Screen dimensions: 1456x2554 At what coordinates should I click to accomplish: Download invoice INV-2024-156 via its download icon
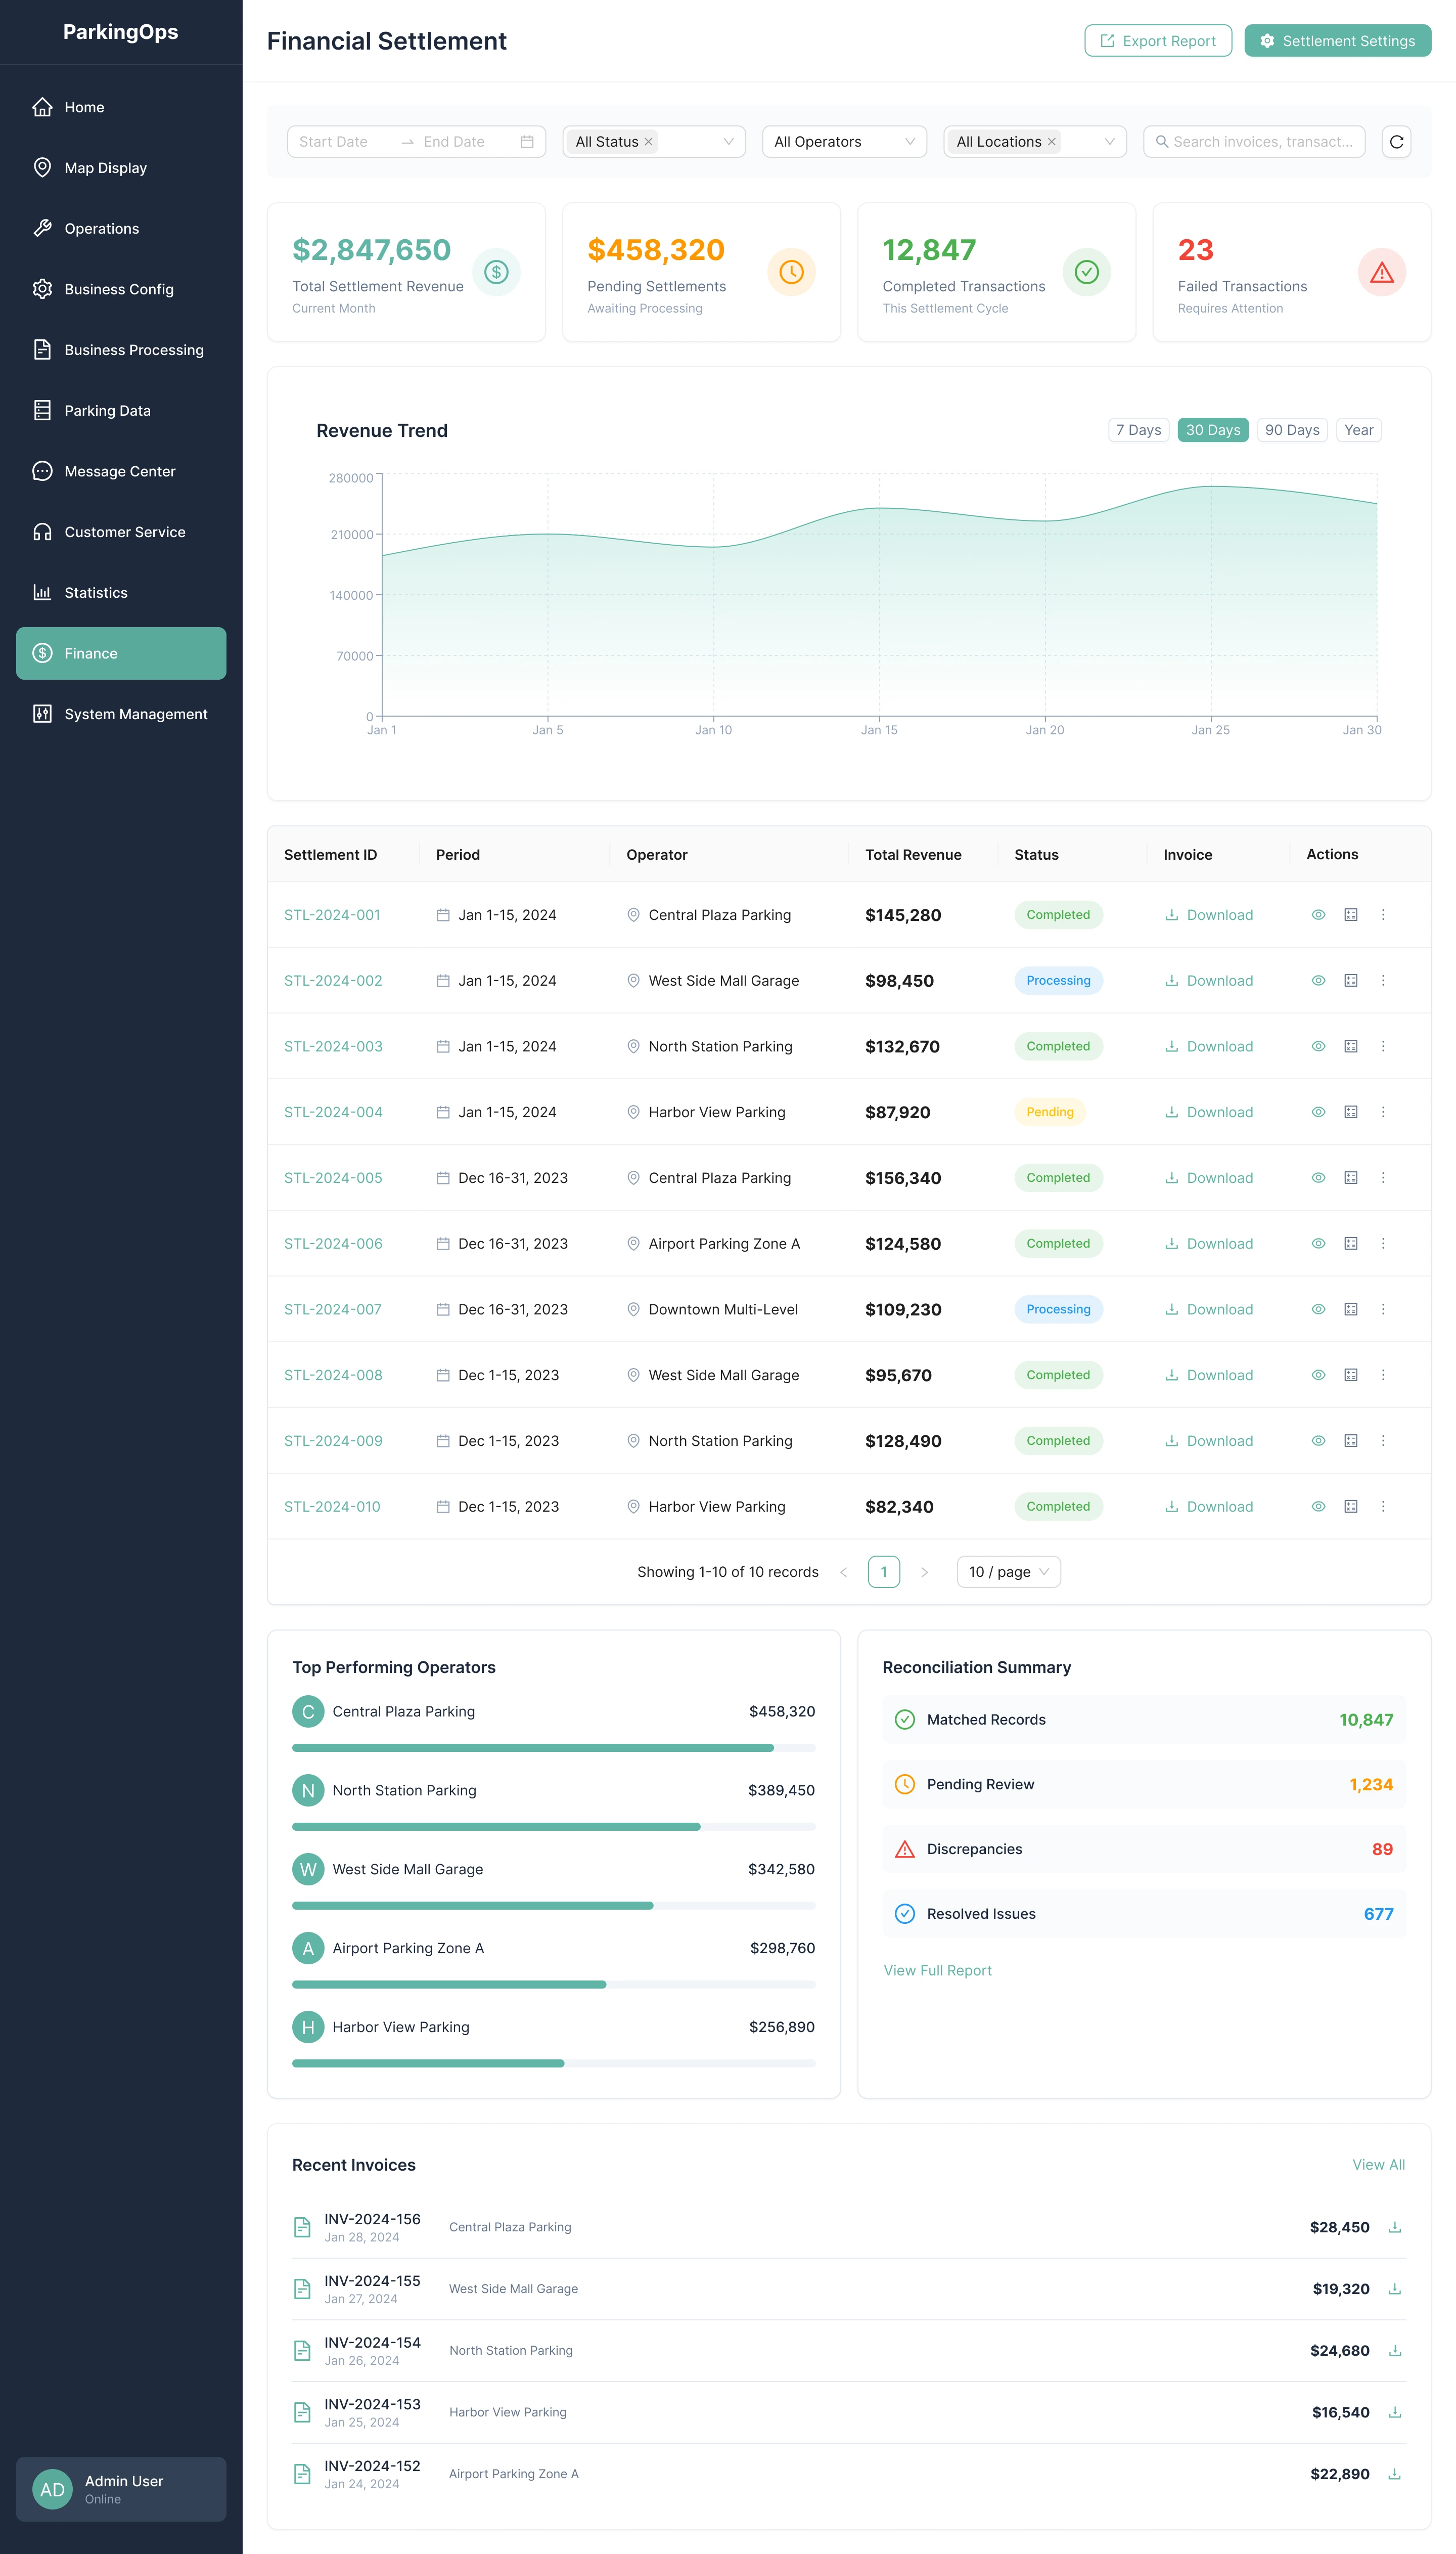click(x=1394, y=2227)
